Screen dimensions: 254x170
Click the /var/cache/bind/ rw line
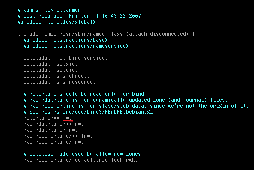53,142
